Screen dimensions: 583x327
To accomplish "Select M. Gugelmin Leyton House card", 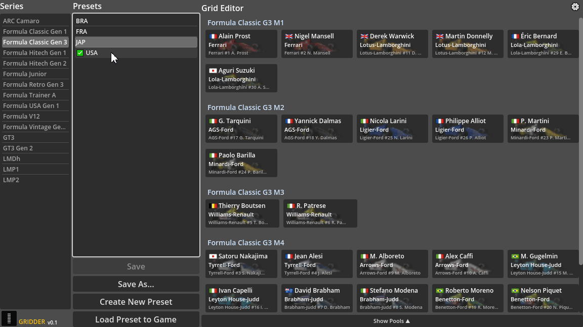I will pos(543,264).
